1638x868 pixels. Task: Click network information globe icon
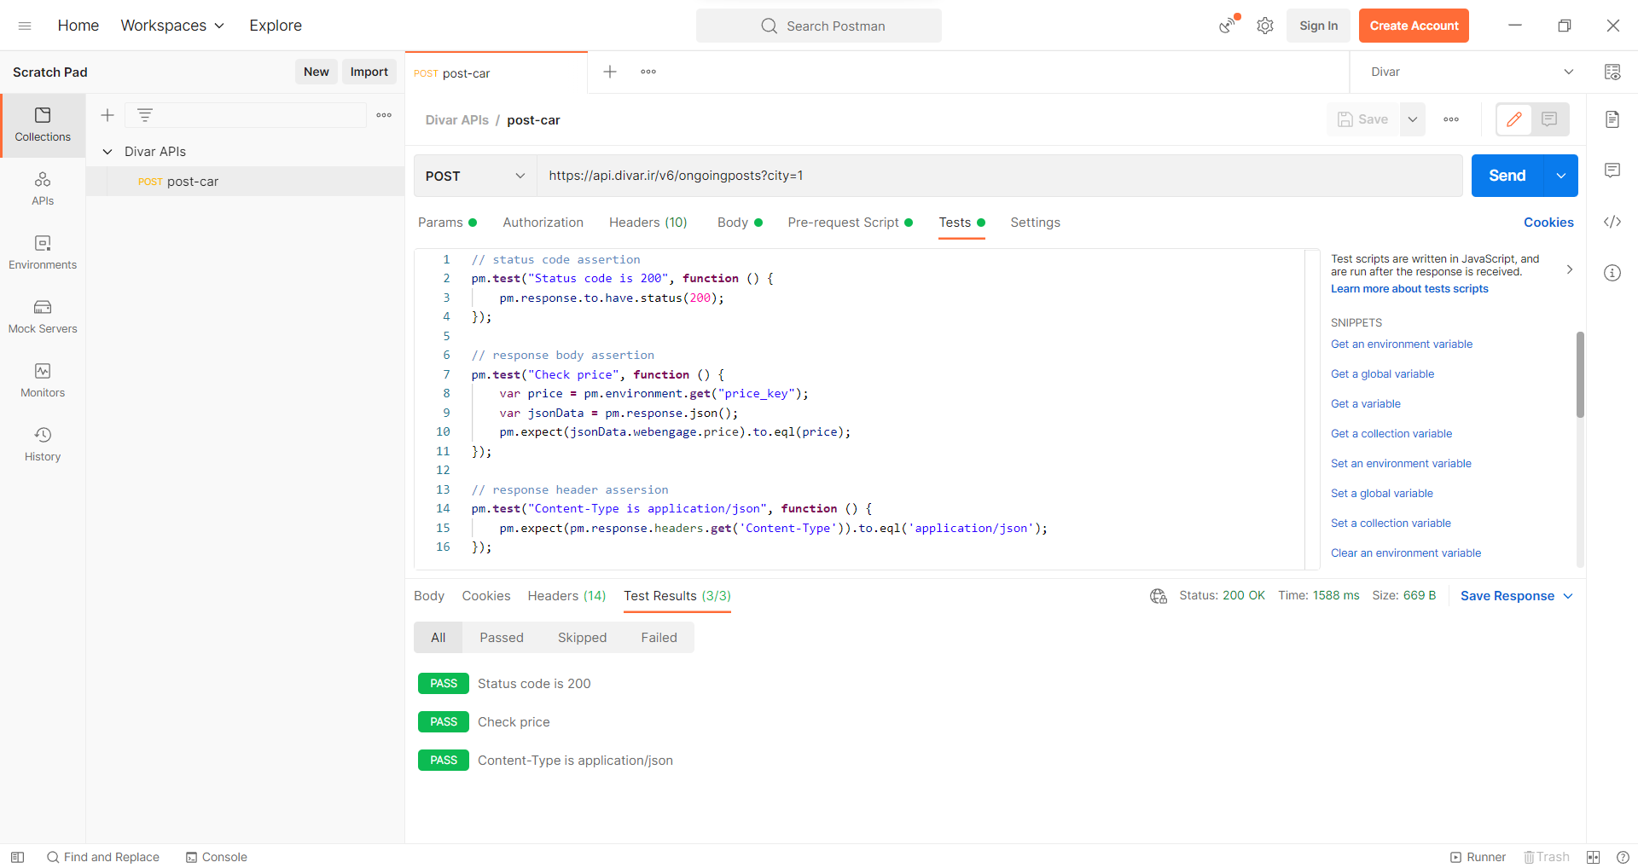point(1159,596)
